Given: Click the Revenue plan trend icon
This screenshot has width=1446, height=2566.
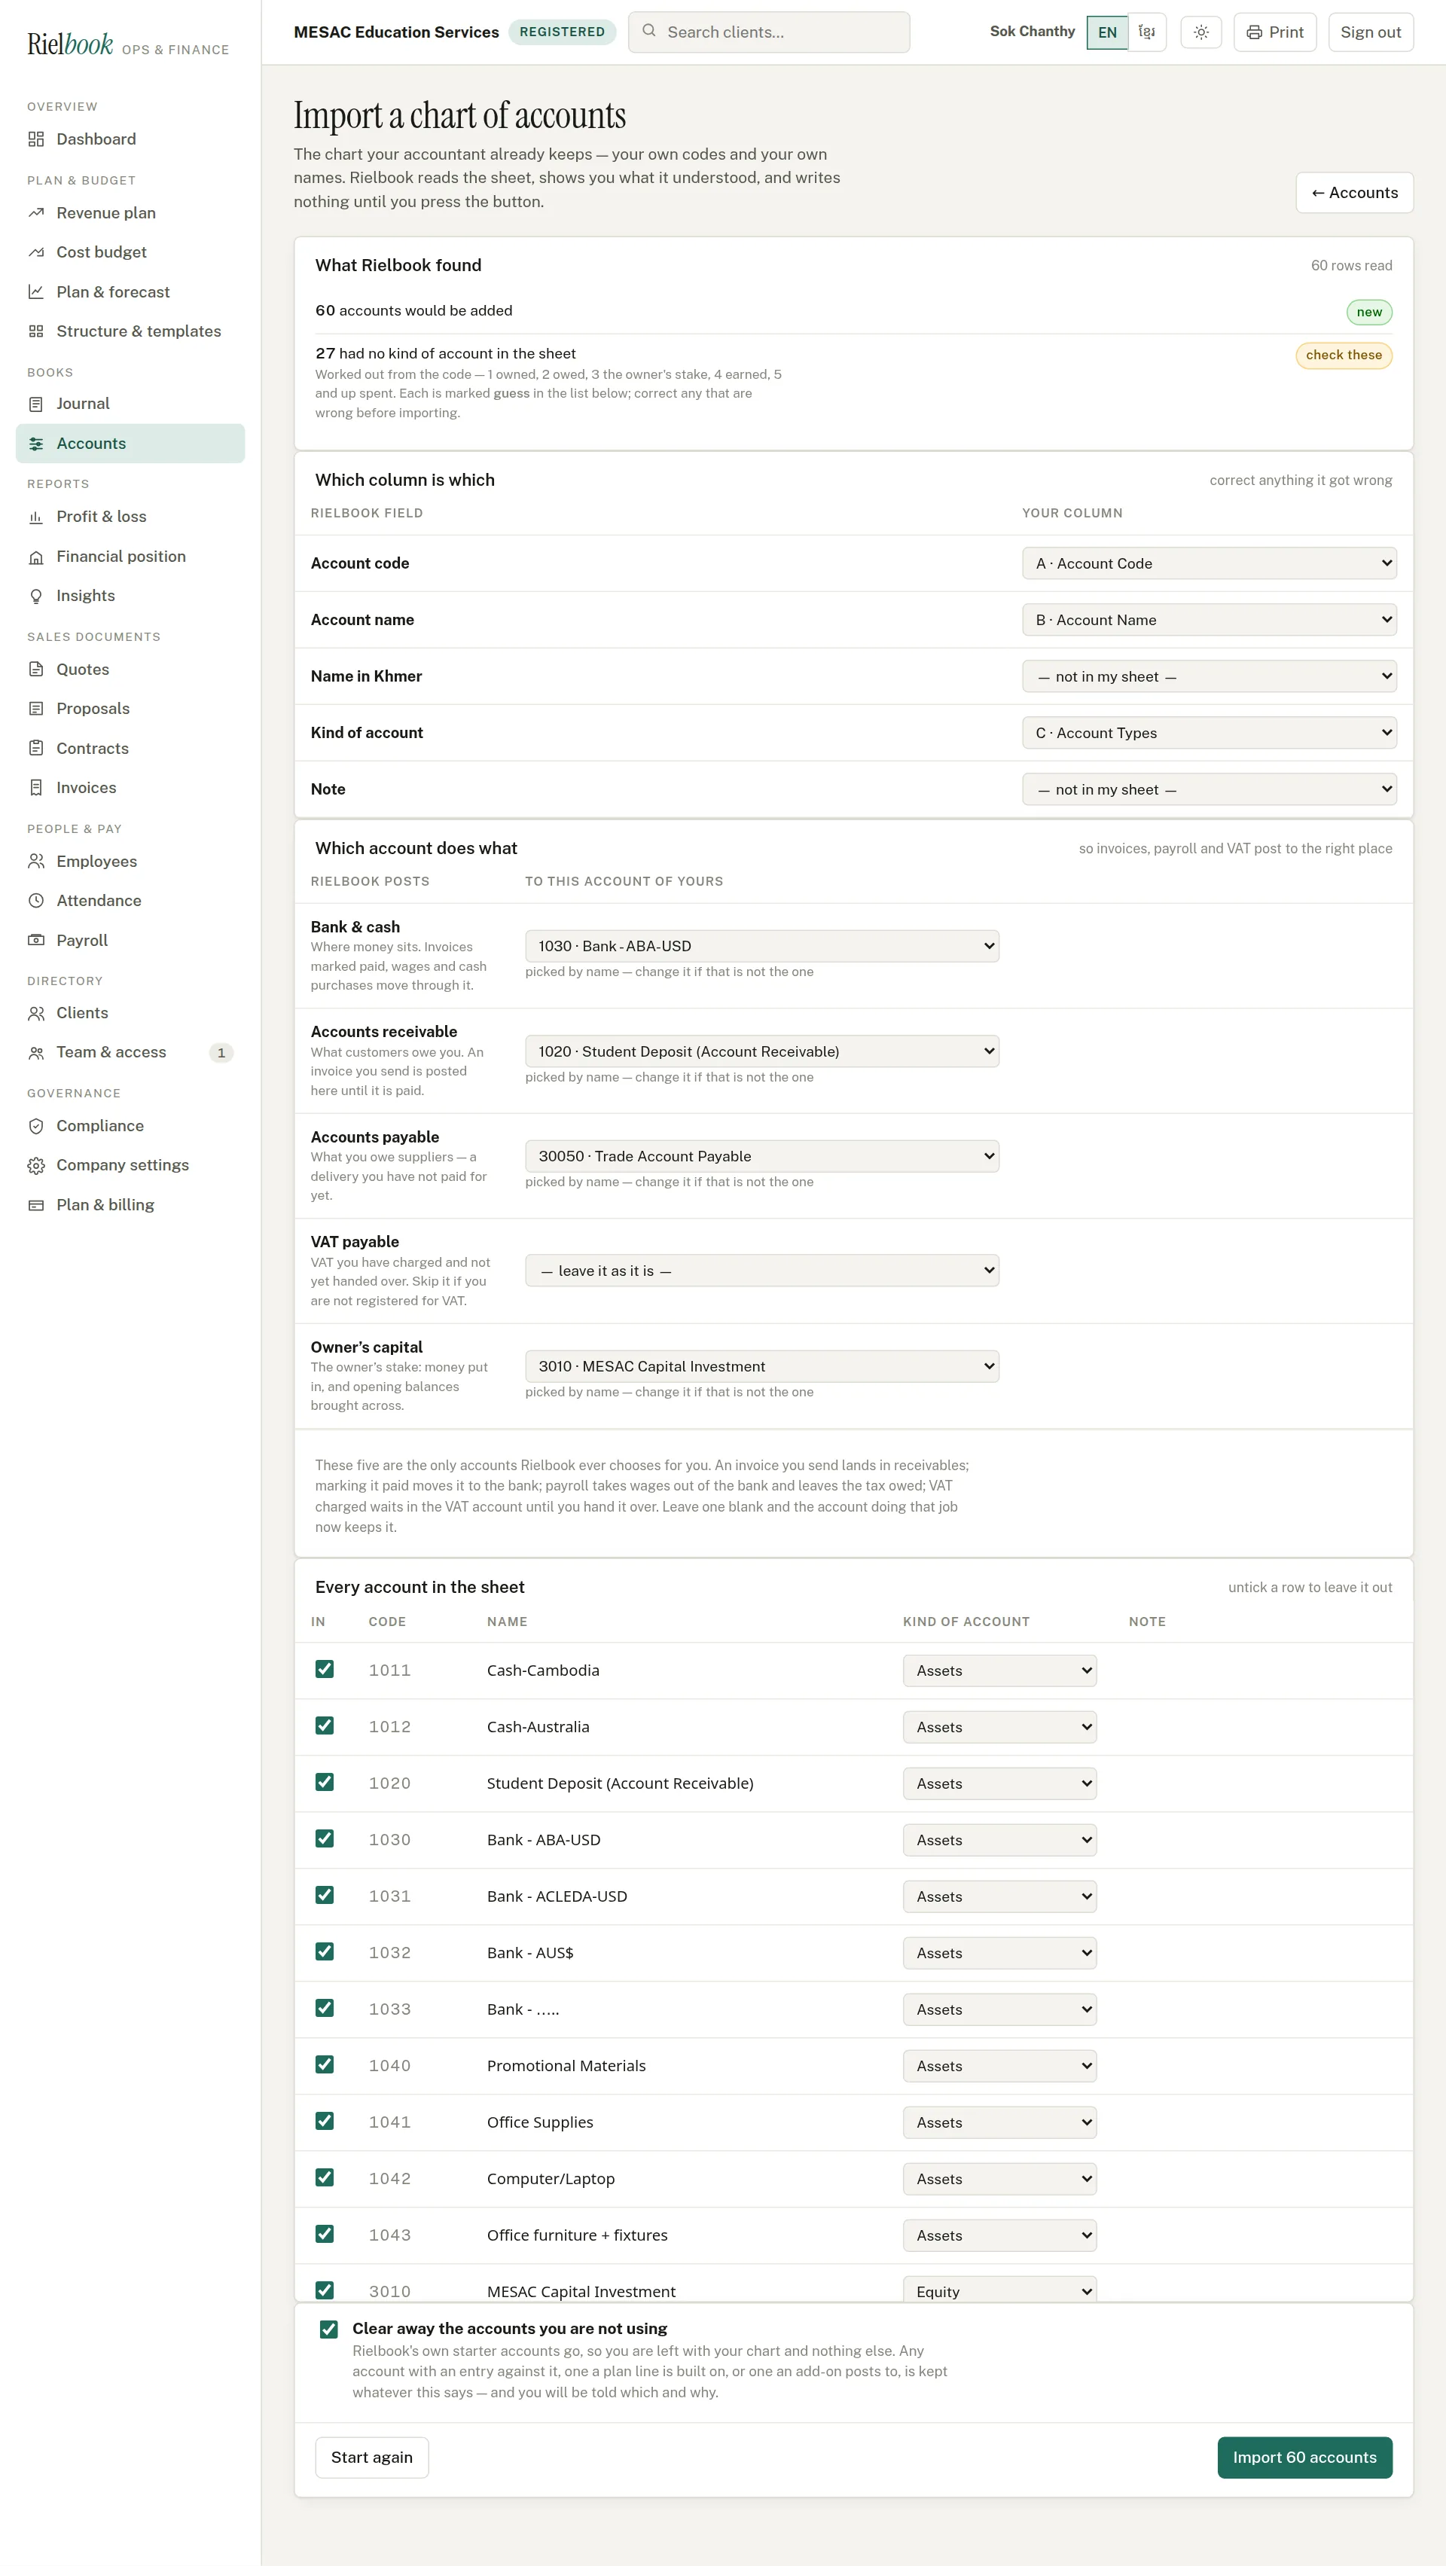Looking at the screenshot, I should (36, 213).
